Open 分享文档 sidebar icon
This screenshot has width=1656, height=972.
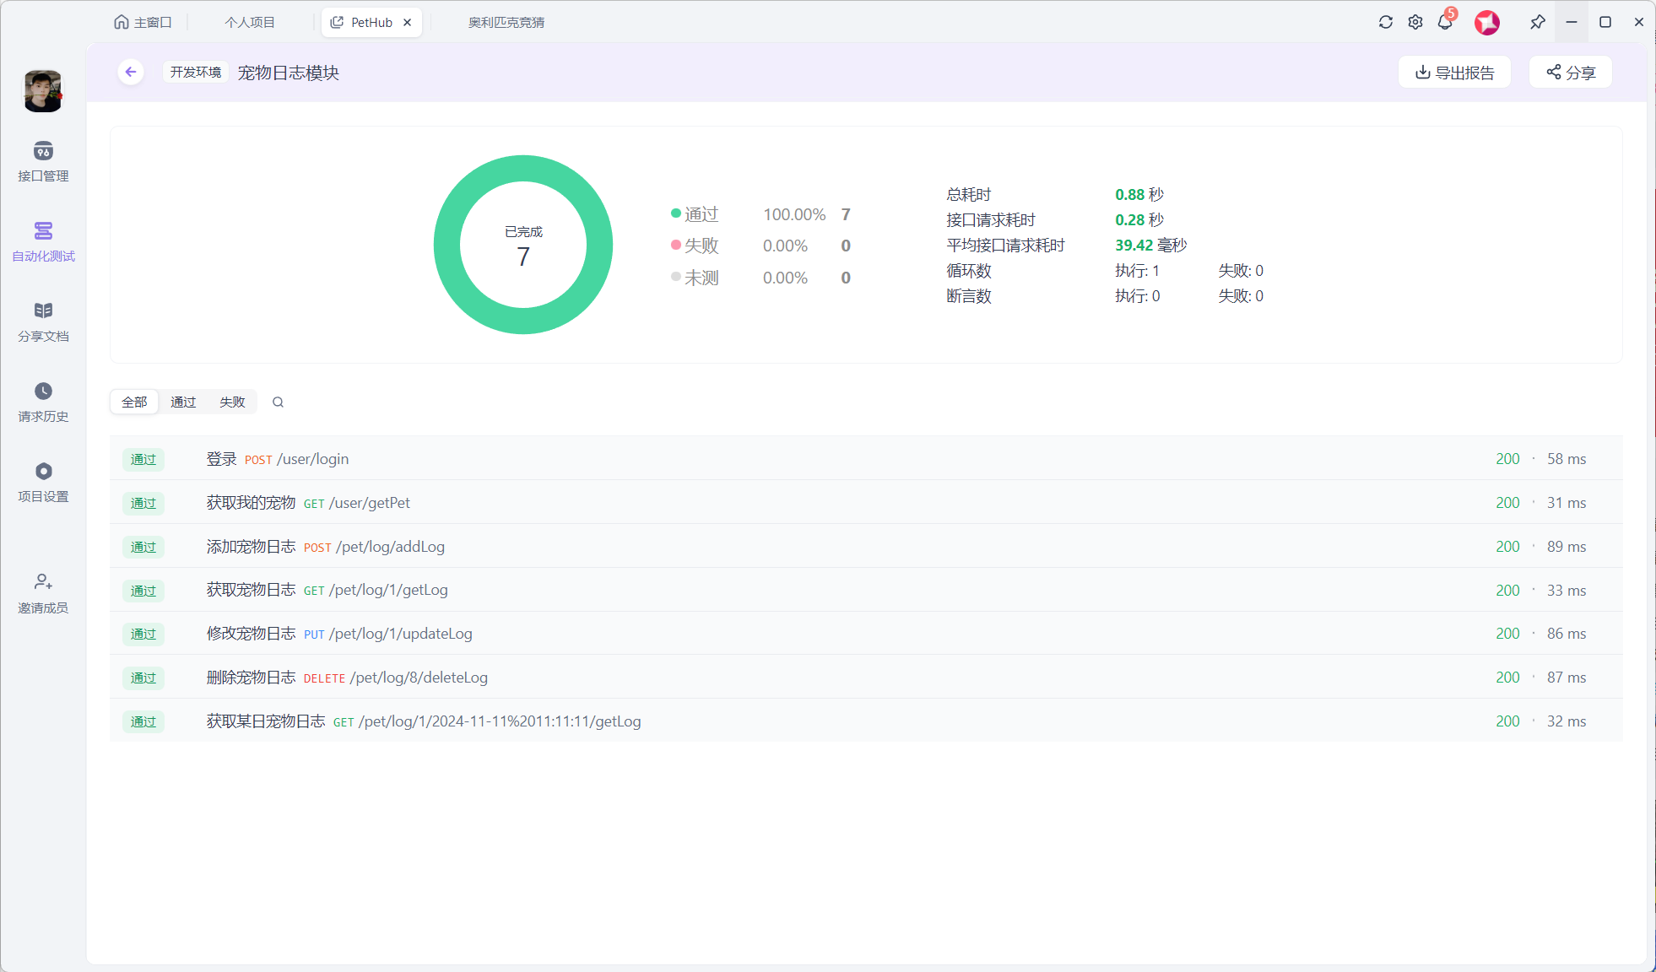(43, 321)
